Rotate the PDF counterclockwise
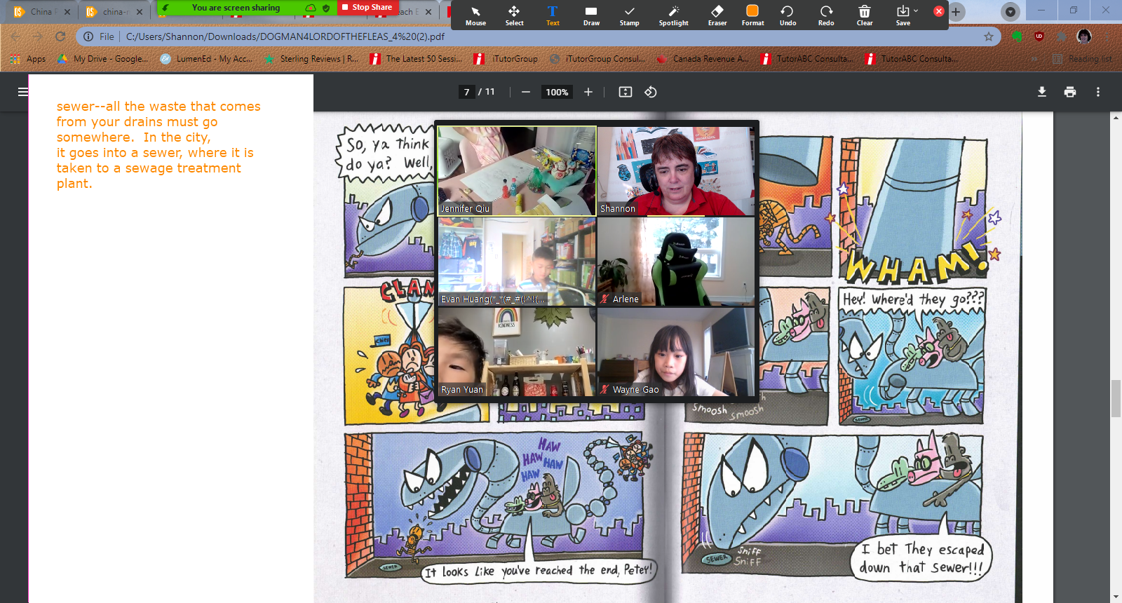Image resolution: width=1122 pixels, height=603 pixels. pos(651,92)
